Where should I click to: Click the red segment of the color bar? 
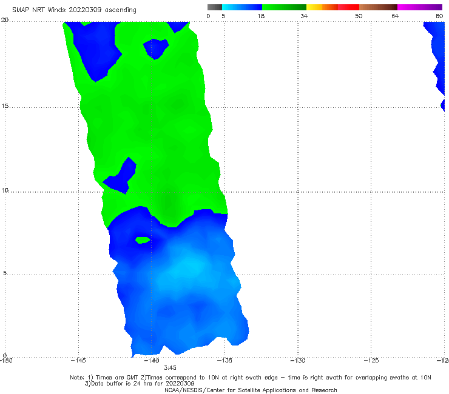pyautogui.click(x=348, y=7)
